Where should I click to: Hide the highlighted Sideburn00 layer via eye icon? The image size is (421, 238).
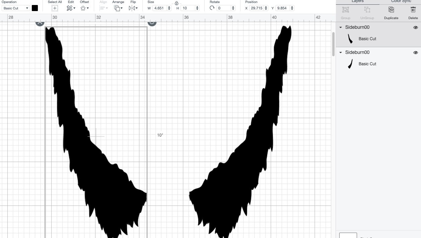click(416, 27)
